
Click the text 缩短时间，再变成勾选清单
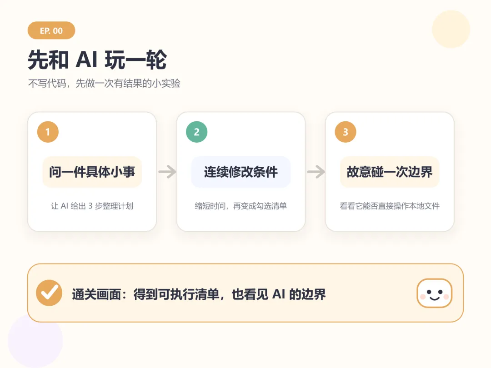[241, 206]
